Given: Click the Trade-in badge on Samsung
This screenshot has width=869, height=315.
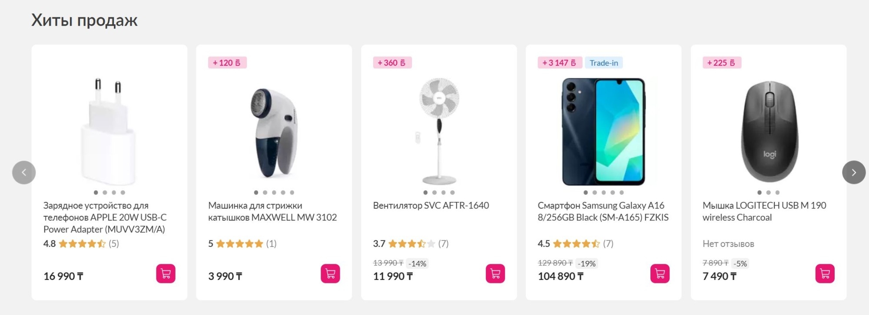Looking at the screenshot, I should click(604, 63).
